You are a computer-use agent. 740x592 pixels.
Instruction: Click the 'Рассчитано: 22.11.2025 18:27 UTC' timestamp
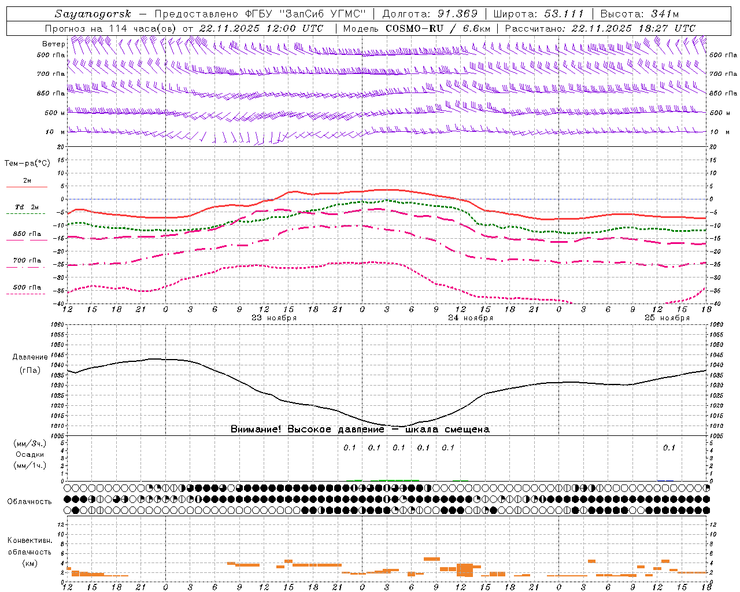click(600, 28)
